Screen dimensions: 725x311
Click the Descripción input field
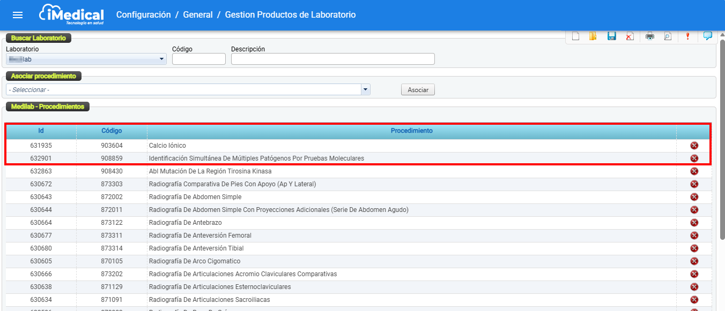click(x=332, y=59)
